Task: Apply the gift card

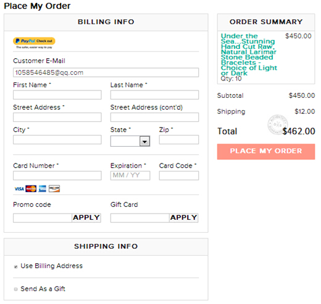Action: click(183, 218)
